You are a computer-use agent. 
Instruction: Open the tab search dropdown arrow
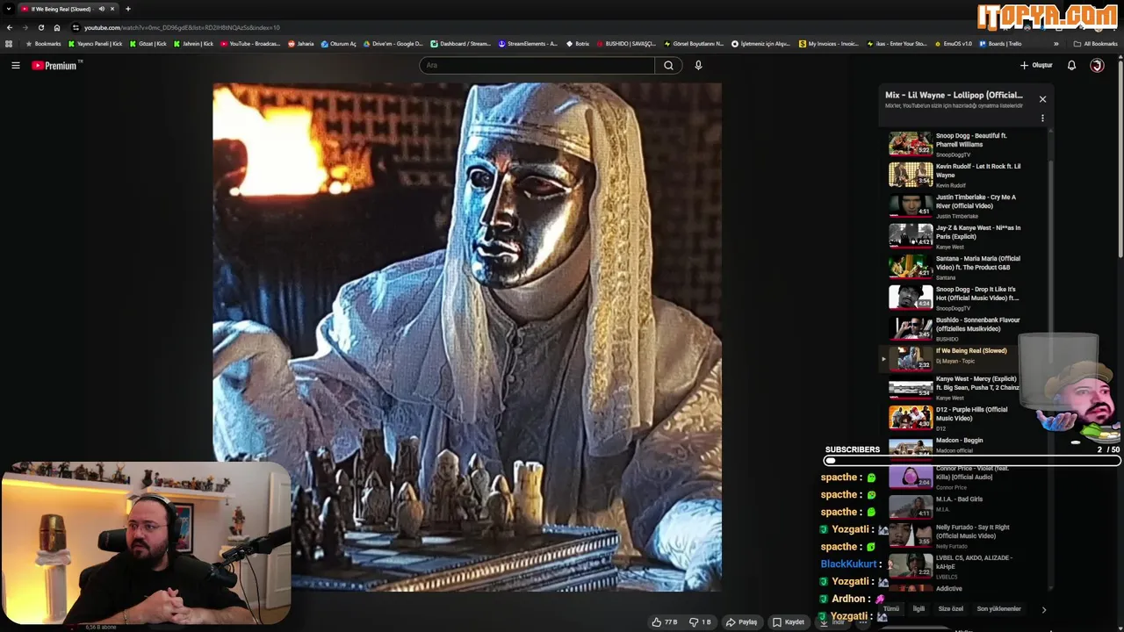pos(8,9)
